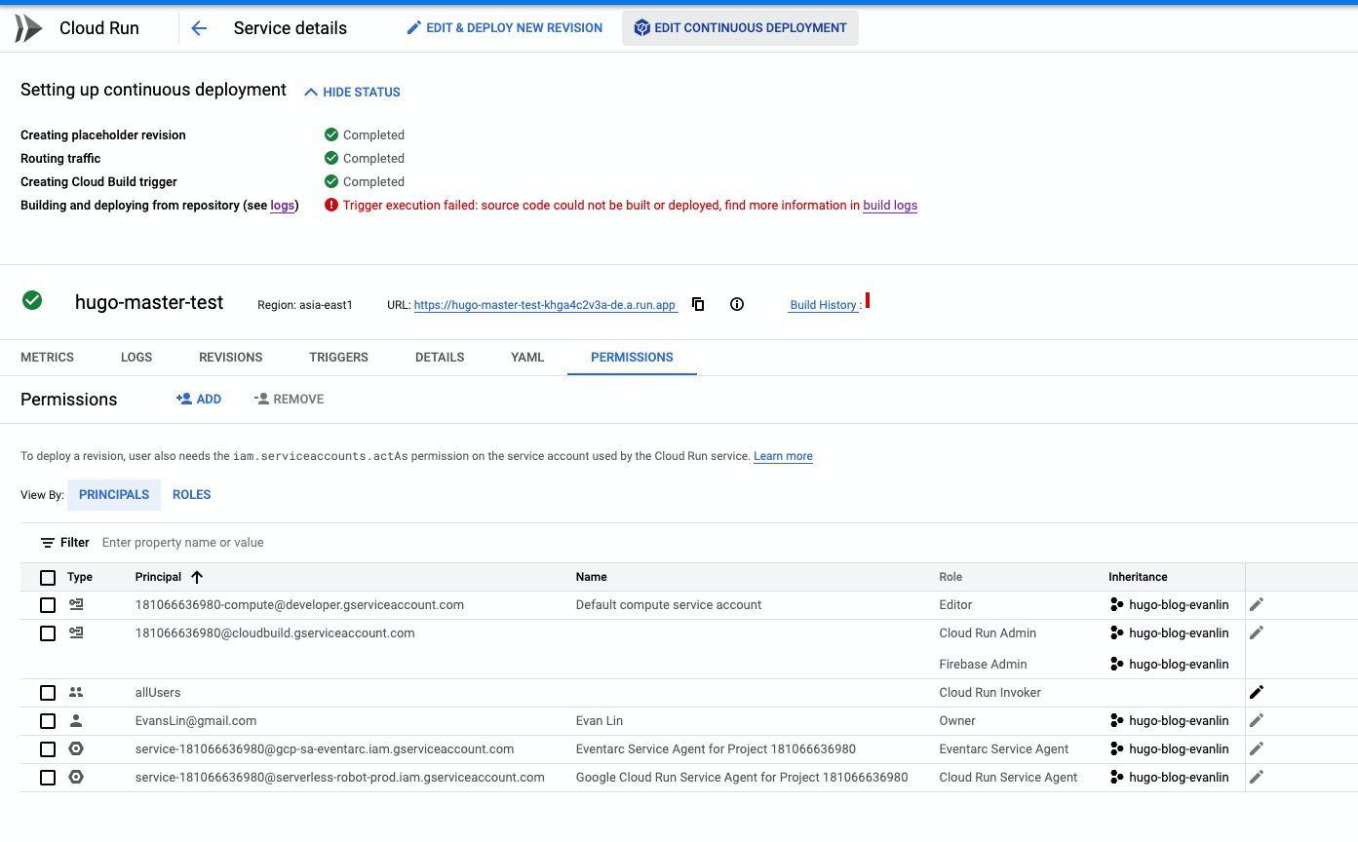The height and width of the screenshot is (842, 1358).
Task: Click the allUsers group type icon
Action: [x=76, y=693]
